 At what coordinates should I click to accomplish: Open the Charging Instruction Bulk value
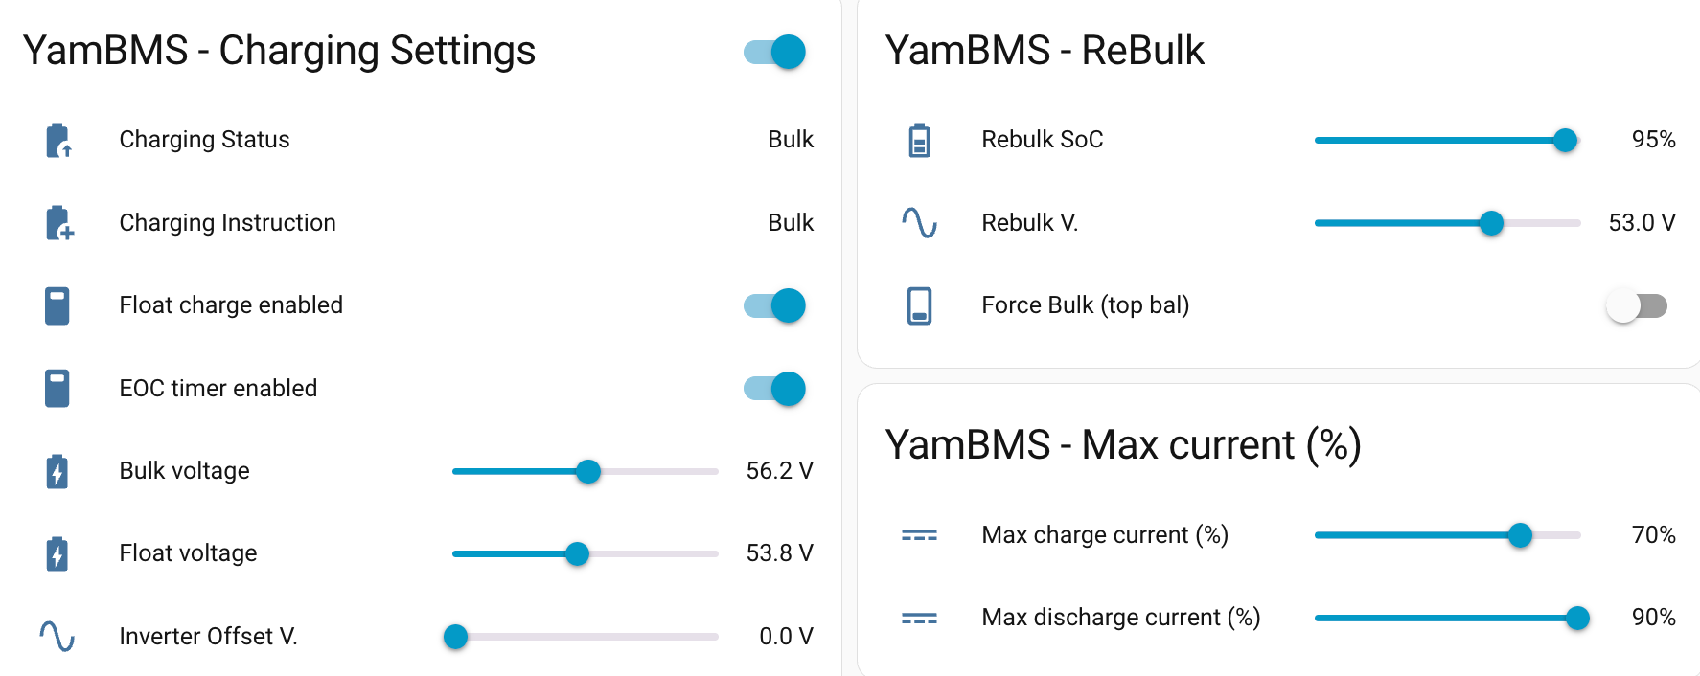(x=790, y=223)
